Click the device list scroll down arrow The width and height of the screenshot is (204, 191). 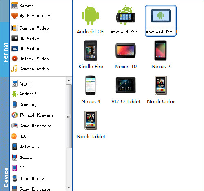69,188
